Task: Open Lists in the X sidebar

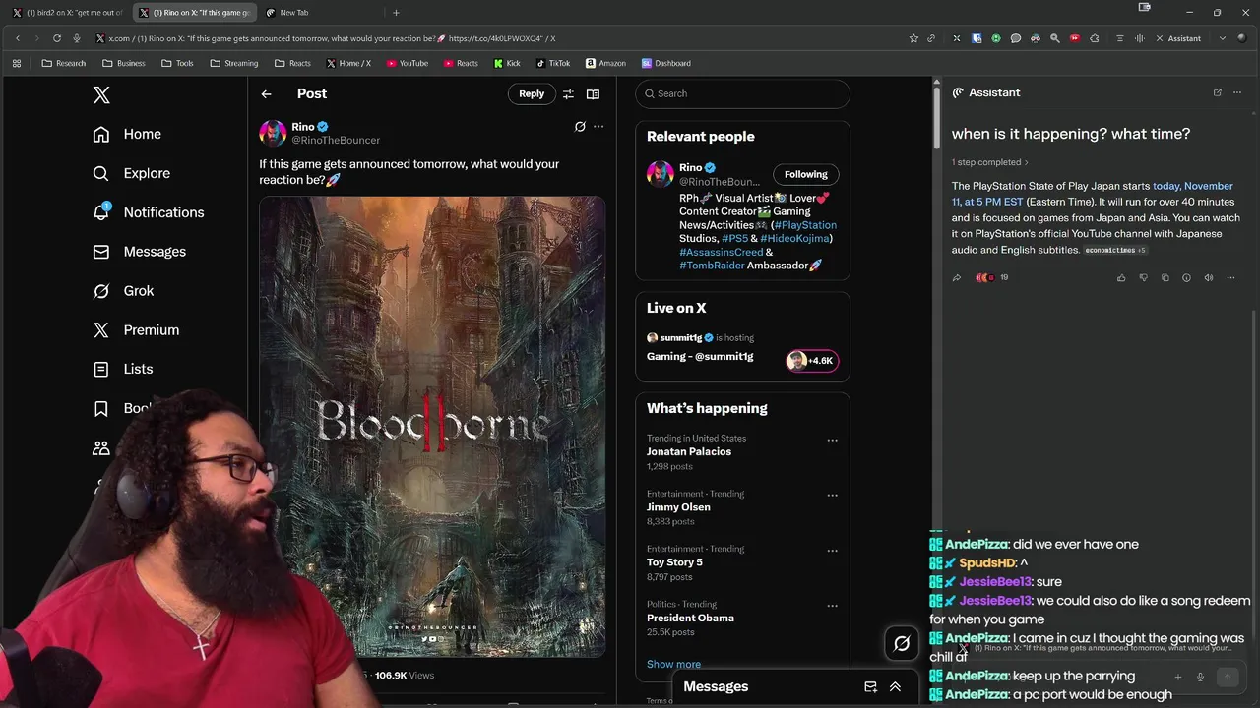Action: coord(122,369)
